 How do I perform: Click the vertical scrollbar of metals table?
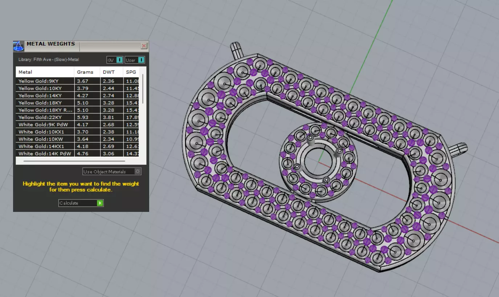[x=143, y=89]
